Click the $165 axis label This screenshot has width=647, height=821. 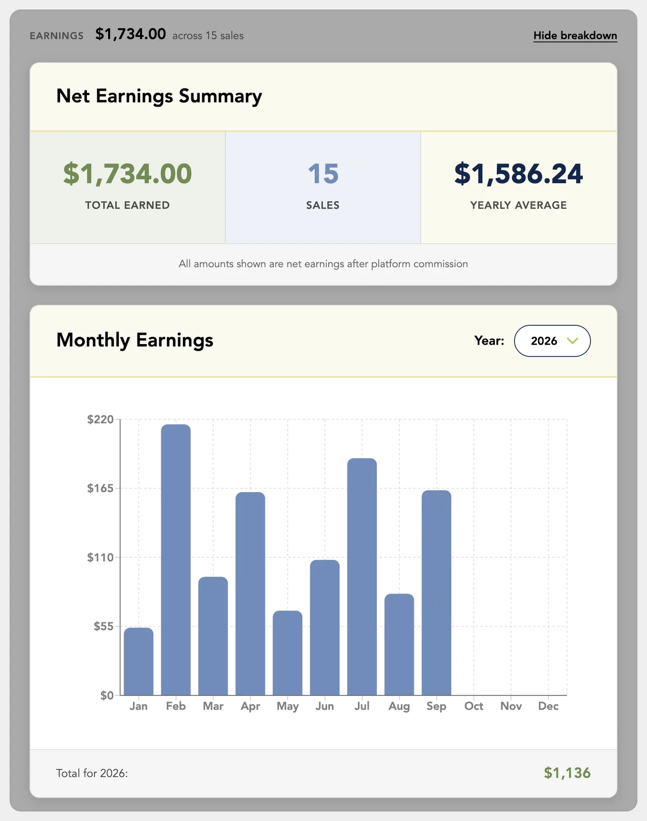pos(100,488)
